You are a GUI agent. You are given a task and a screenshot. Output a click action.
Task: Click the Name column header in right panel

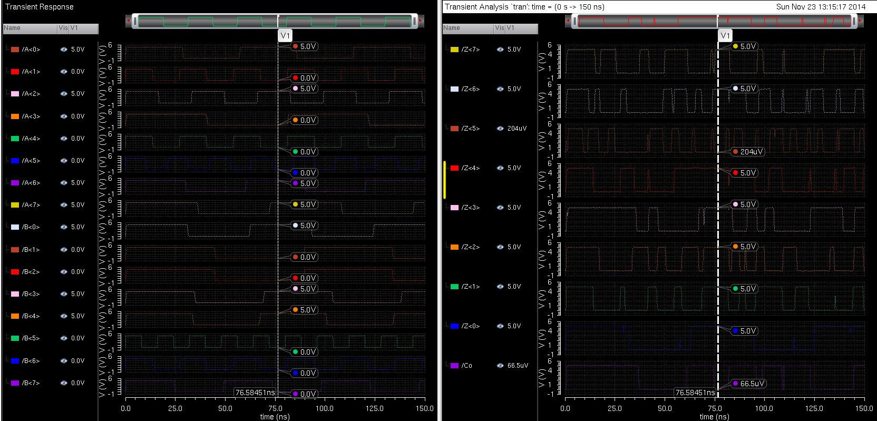point(469,28)
